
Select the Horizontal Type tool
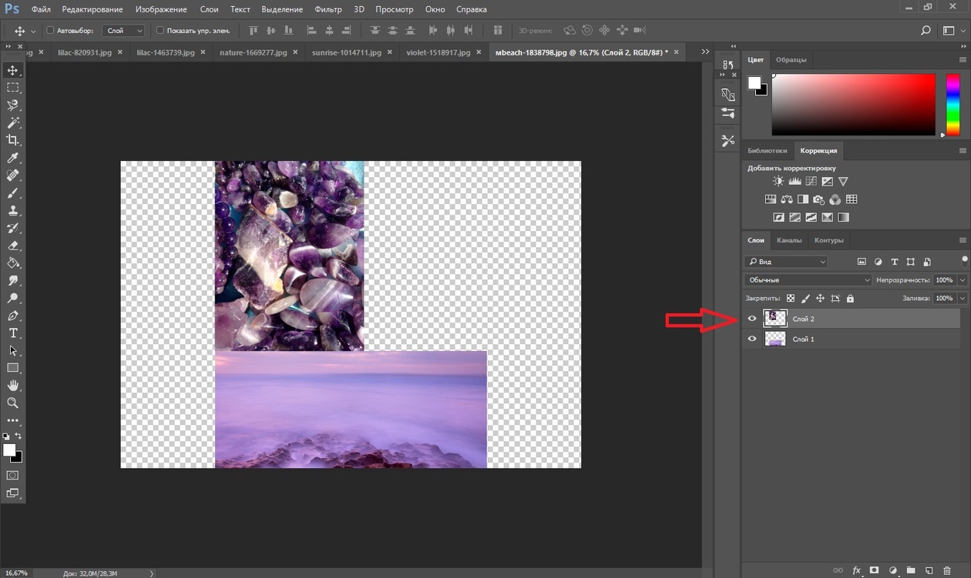[x=12, y=333]
